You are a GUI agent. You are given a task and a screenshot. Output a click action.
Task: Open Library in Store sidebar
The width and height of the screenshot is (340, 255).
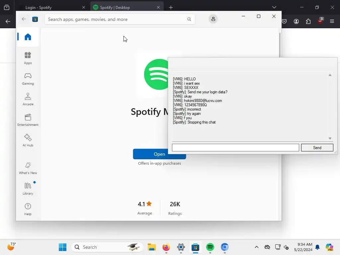[28, 189]
